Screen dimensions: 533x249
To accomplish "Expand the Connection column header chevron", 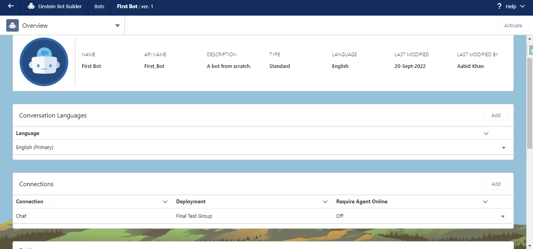I will (x=165, y=202).
